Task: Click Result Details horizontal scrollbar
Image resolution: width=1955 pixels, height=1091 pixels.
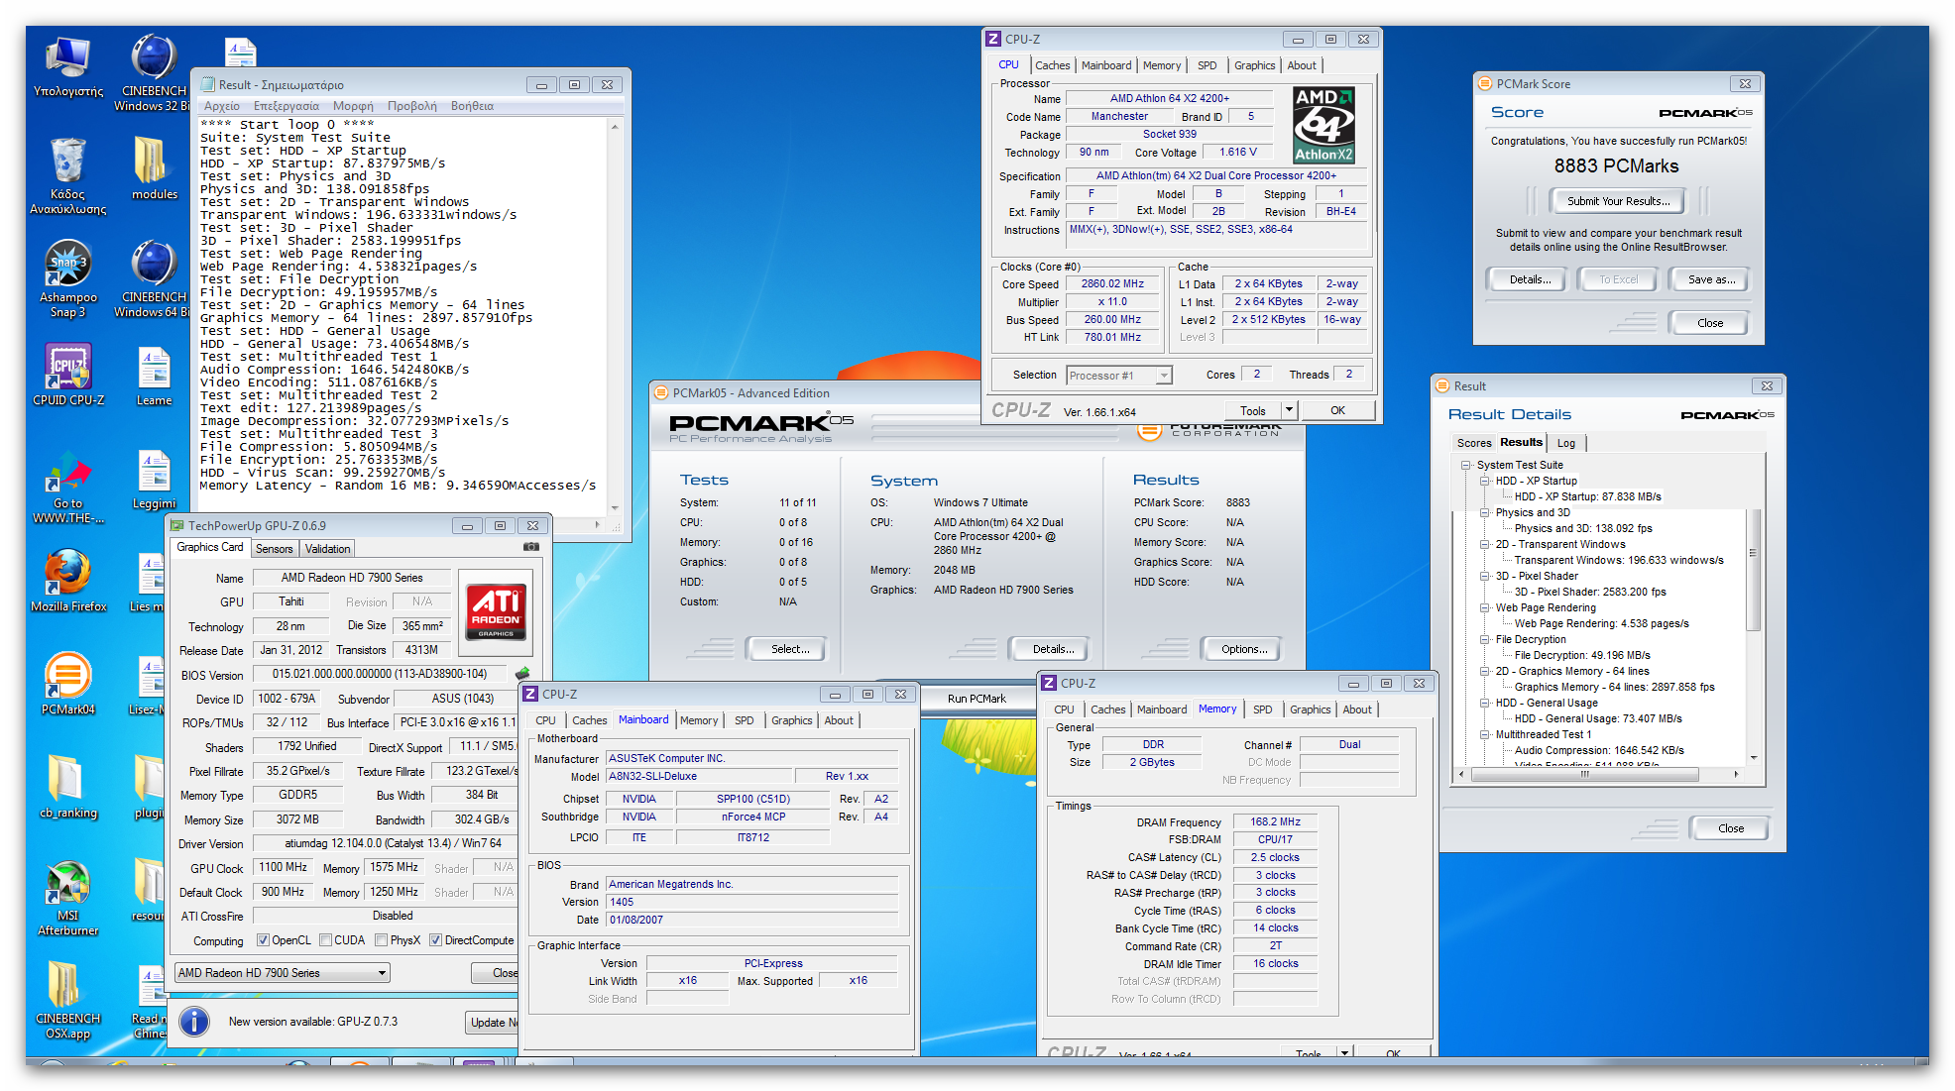Action: [1598, 774]
